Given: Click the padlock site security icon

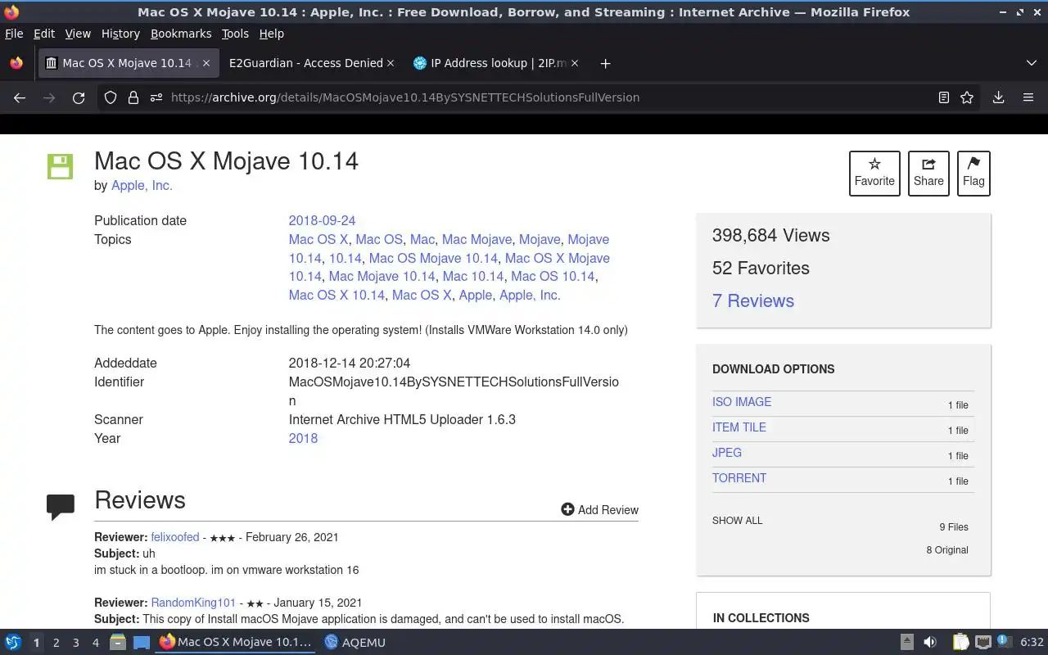Looking at the screenshot, I should [x=133, y=97].
